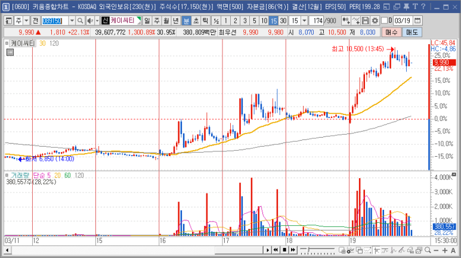
Task: Click the copy window icon in title bar
Action: (397, 7)
